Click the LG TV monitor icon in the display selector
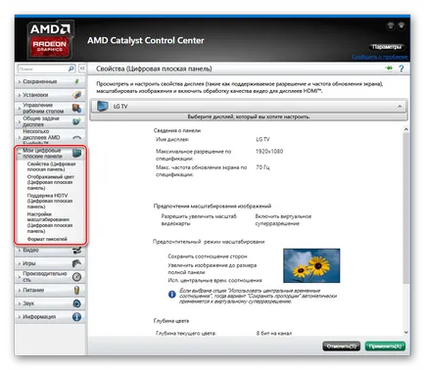This screenshot has width=425, height=370. (103, 106)
